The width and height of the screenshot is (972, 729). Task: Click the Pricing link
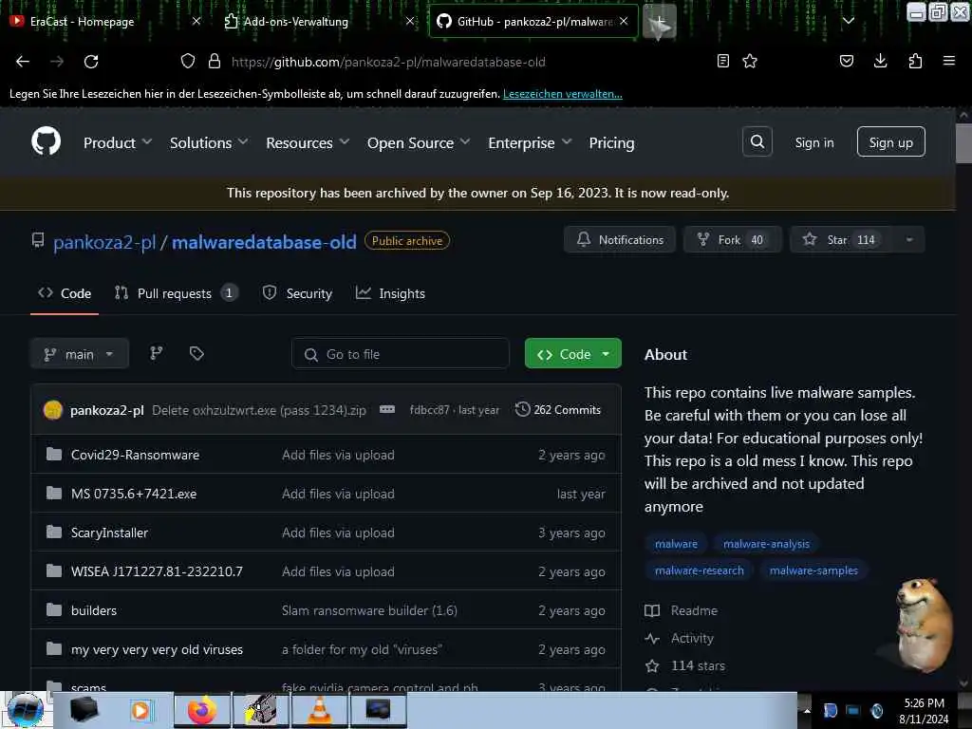(x=611, y=142)
